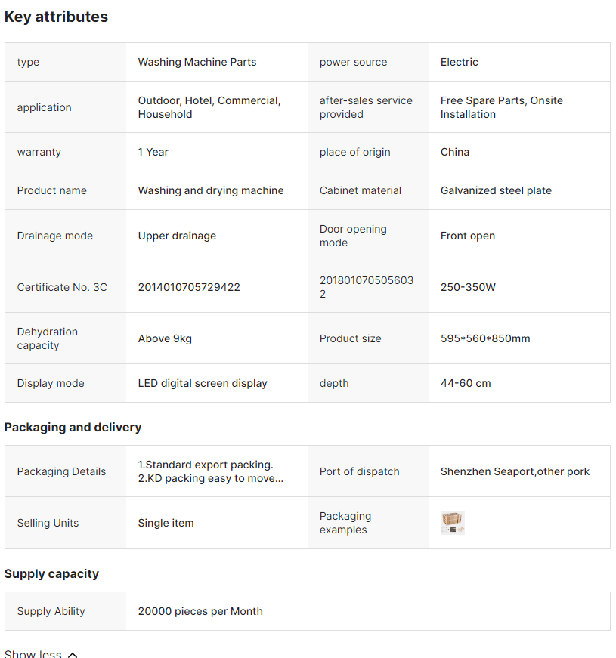616x658 pixels.
Task: Click the Above 9kg dehydration capacity value
Action: 165,338
